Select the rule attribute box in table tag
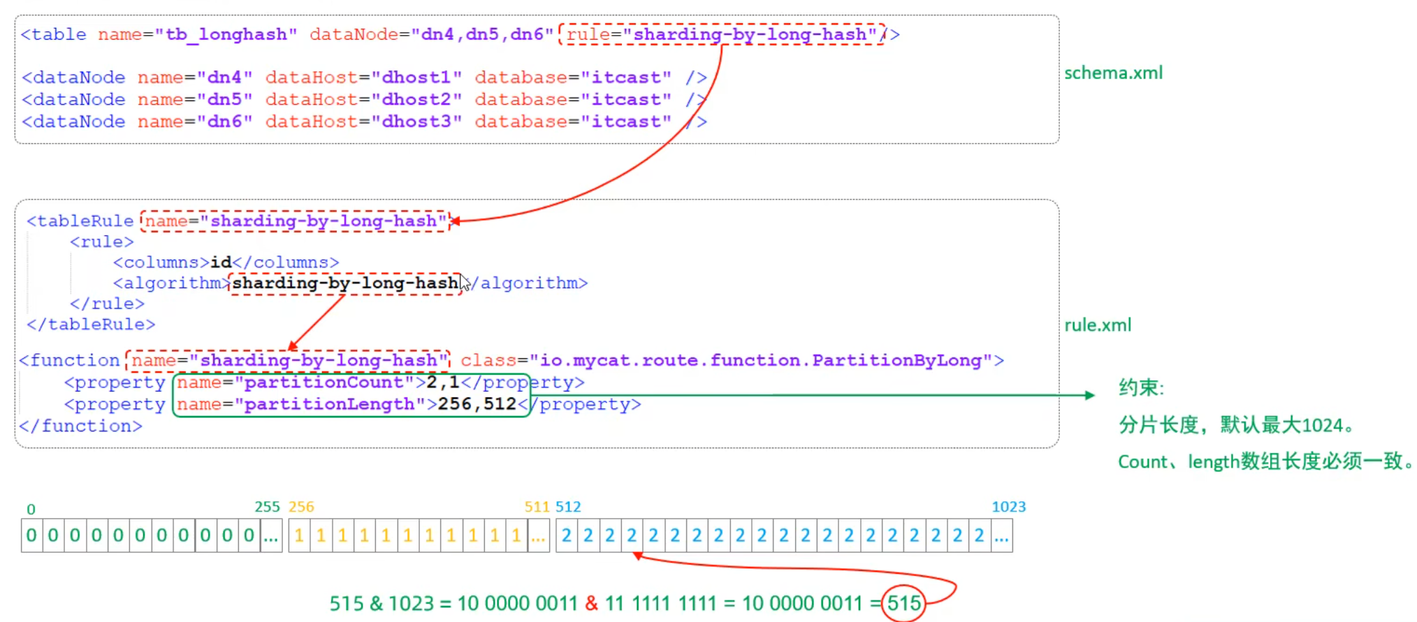This screenshot has height=622, width=1417. [x=721, y=34]
